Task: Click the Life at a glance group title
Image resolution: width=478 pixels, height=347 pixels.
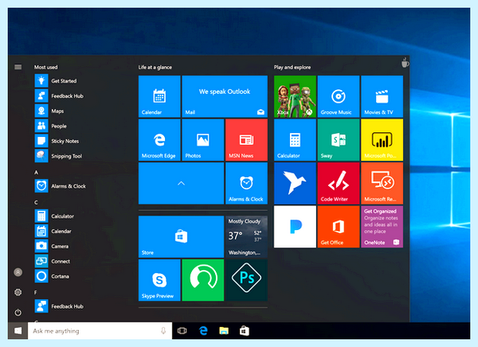Action: pos(155,68)
